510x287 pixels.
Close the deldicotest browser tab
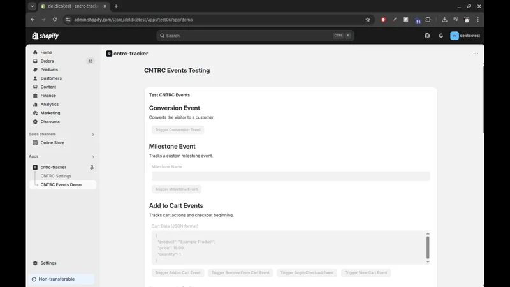pyautogui.click(x=105, y=6)
